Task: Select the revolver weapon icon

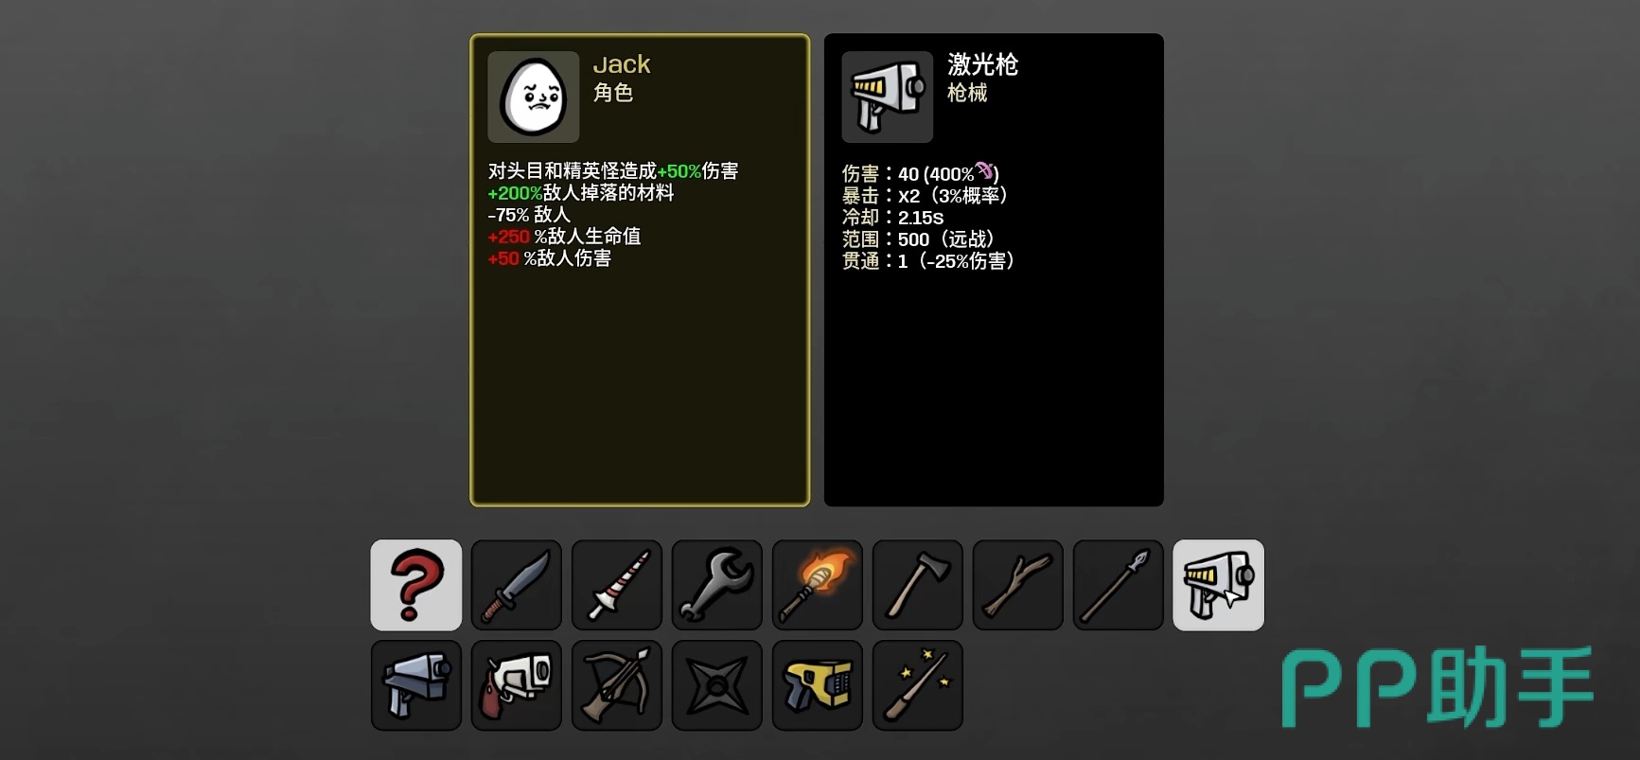Action: [517, 685]
